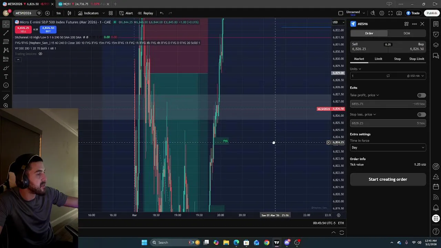441x248 pixels.
Task: Open the Fibonacci retracement tools
Action: (6, 41)
